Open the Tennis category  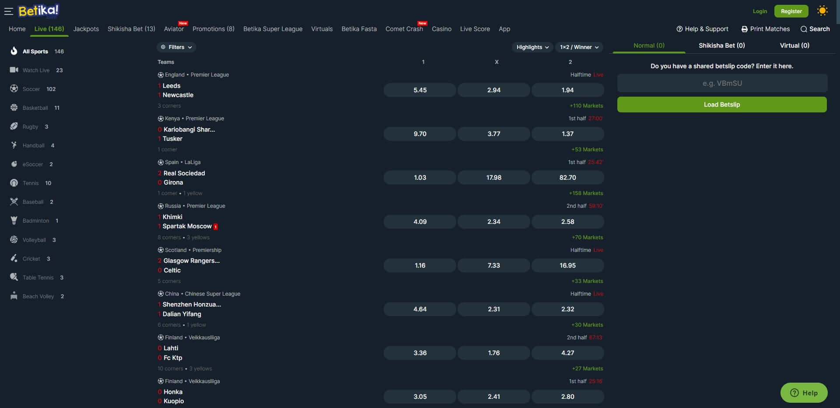[31, 183]
